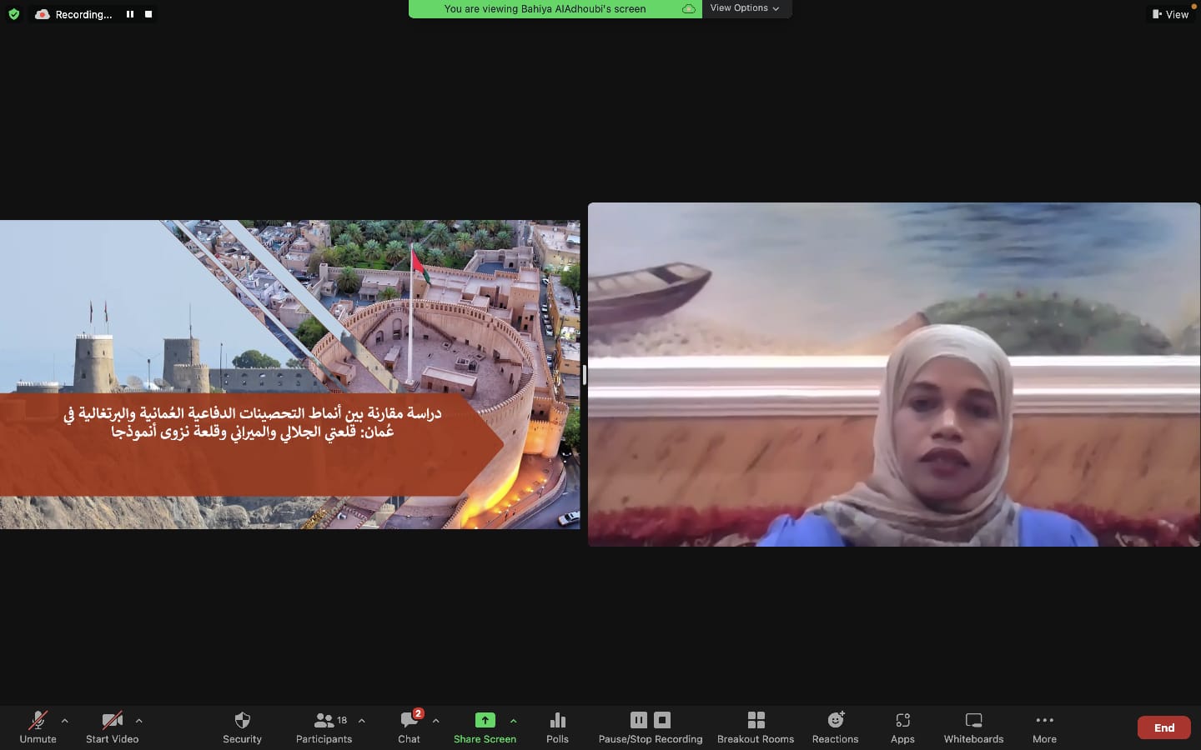Pause recording in bottom toolbar
This screenshot has height=750, width=1201.
pos(639,720)
